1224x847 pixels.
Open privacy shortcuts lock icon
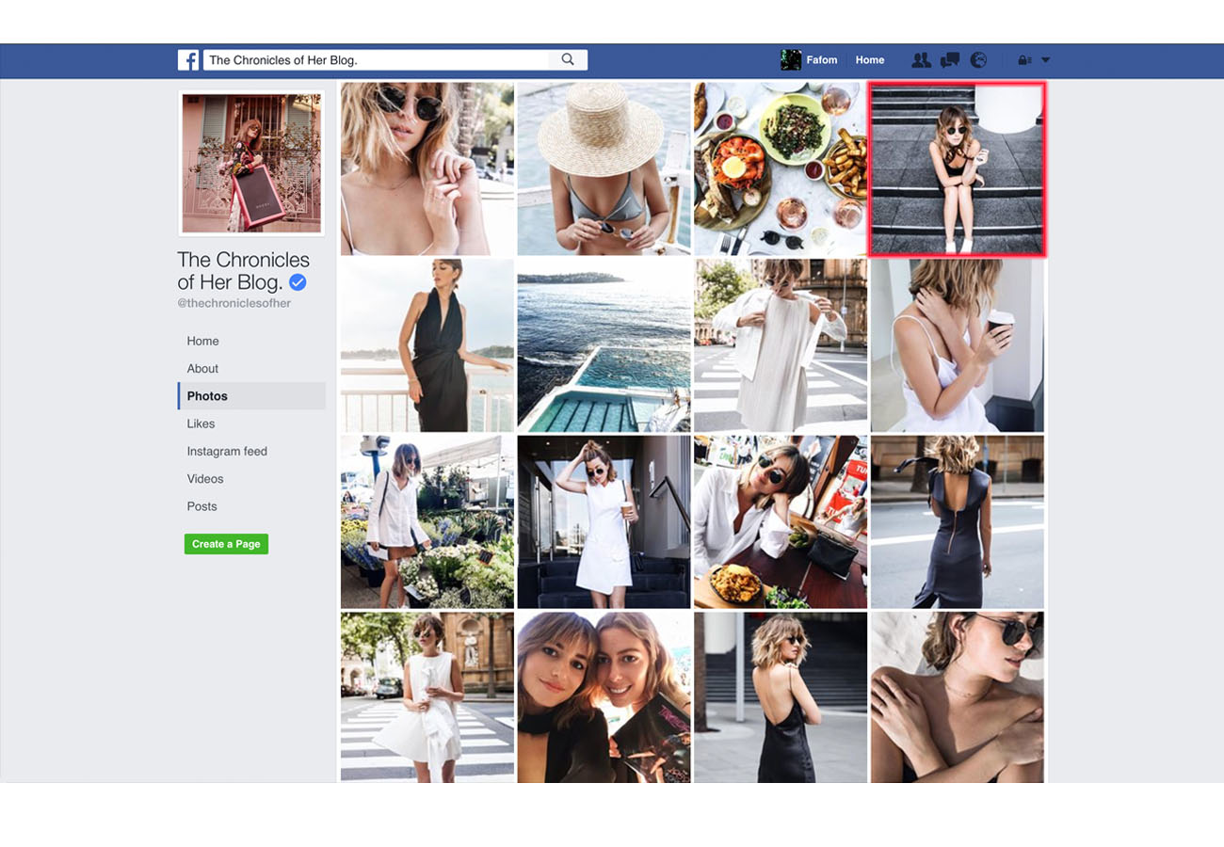(1024, 60)
